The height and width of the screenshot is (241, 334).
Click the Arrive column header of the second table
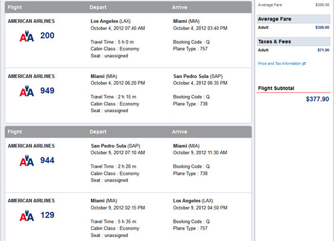[x=180, y=132]
